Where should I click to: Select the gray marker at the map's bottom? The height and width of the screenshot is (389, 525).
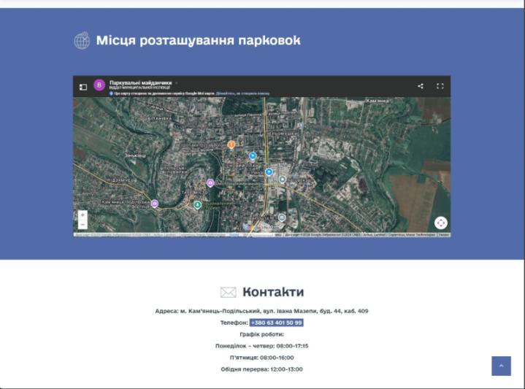pos(282,218)
